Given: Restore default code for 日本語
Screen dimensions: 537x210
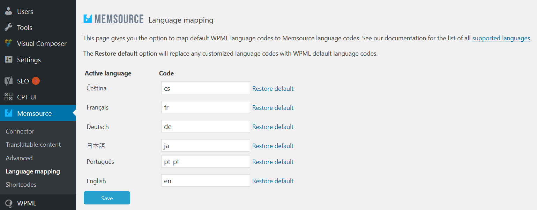Looking at the screenshot, I should coord(273,146).
